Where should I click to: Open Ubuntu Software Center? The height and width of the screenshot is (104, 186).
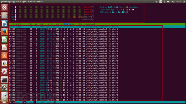tap(4, 55)
